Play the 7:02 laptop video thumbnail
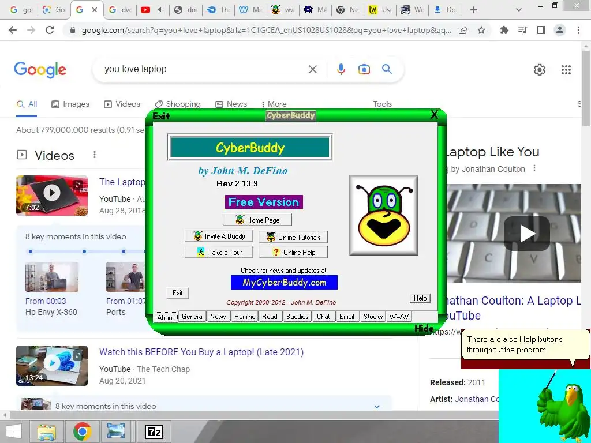 (52, 195)
